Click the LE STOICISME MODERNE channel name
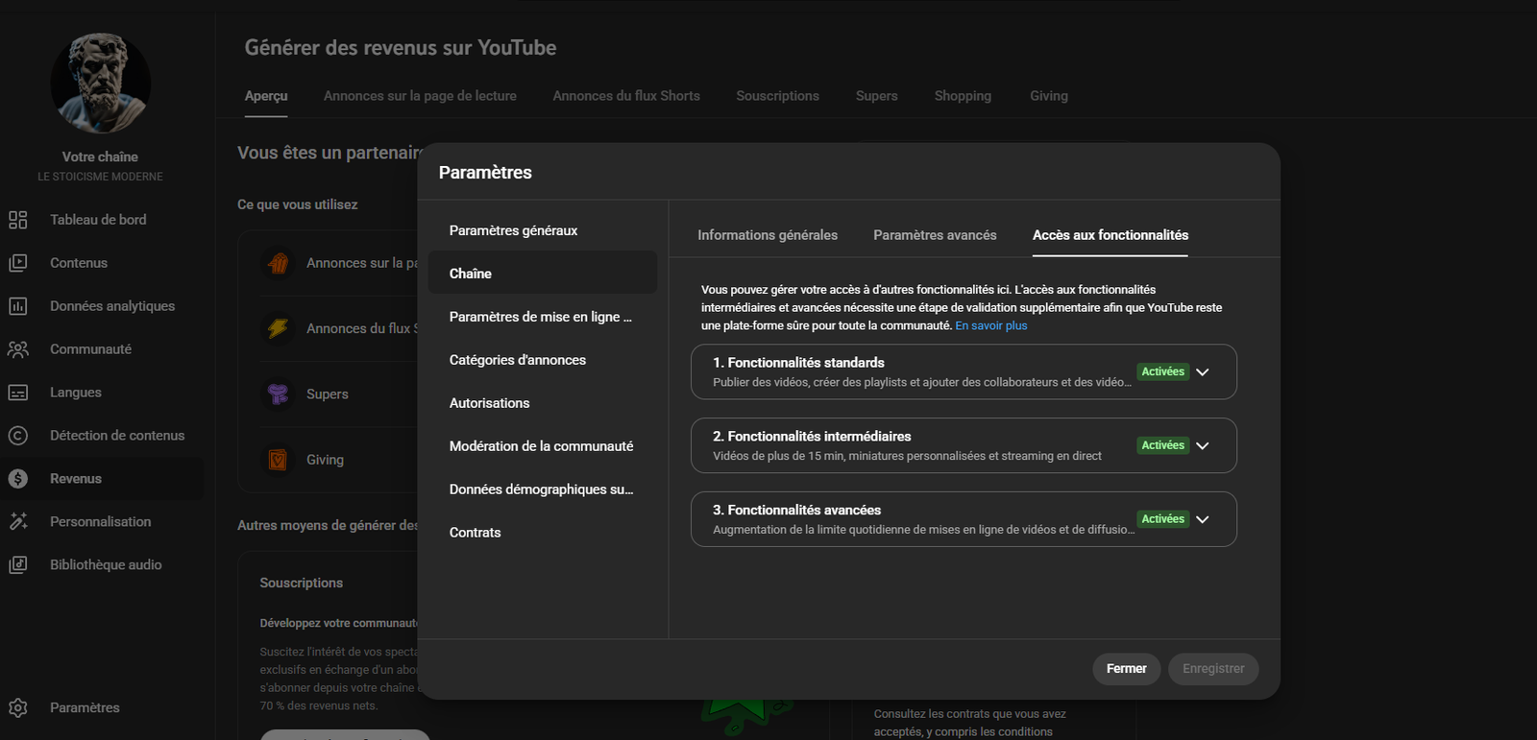 (x=100, y=177)
